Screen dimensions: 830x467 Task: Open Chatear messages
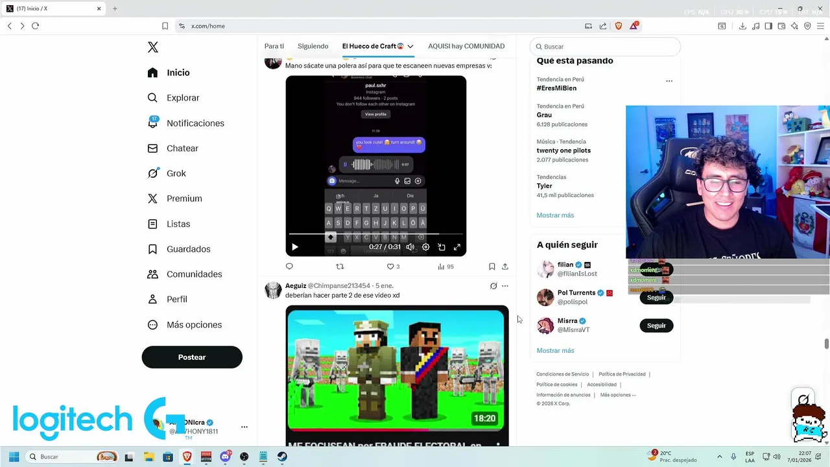[x=172, y=149]
